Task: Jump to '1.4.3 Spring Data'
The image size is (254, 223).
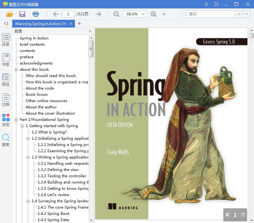Action: click(x=53, y=220)
